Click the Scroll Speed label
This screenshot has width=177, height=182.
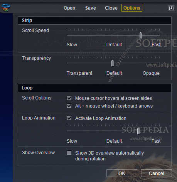[x=35, y=30]
